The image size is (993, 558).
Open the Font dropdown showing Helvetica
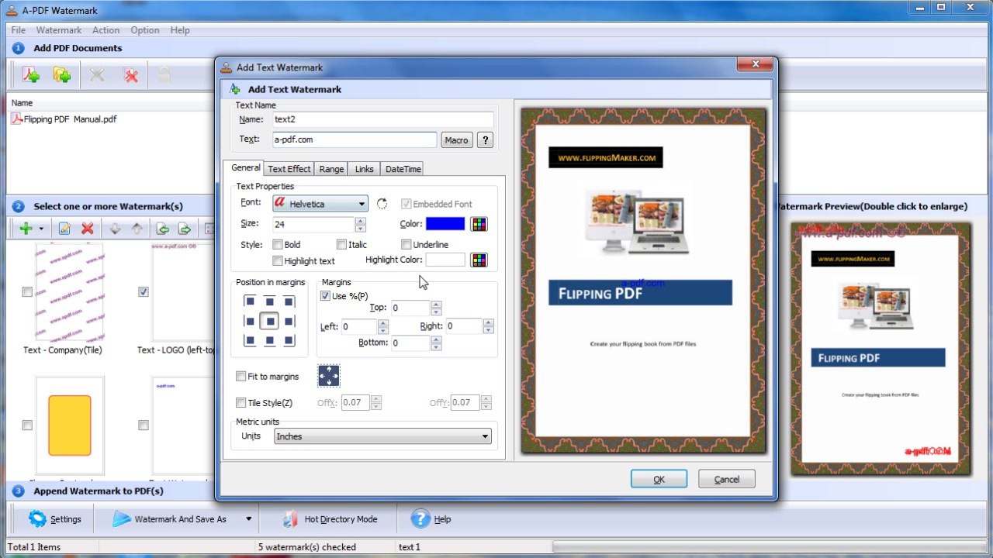tap(320, 204)
